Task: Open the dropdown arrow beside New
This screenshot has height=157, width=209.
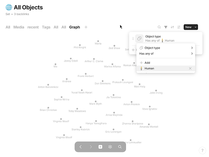Action: [195, 27]
